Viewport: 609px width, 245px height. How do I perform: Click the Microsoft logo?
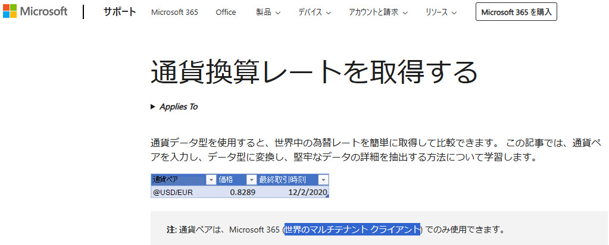click(x=35, y=12)
